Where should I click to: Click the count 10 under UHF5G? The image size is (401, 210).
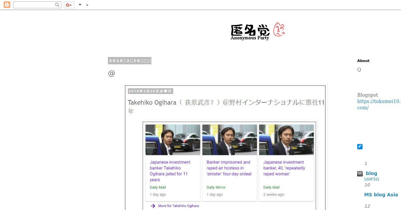(367, 185)
